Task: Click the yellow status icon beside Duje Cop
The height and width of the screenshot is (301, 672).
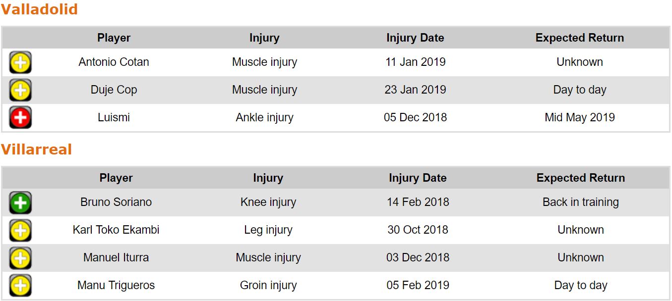Action: click(20, 90)
